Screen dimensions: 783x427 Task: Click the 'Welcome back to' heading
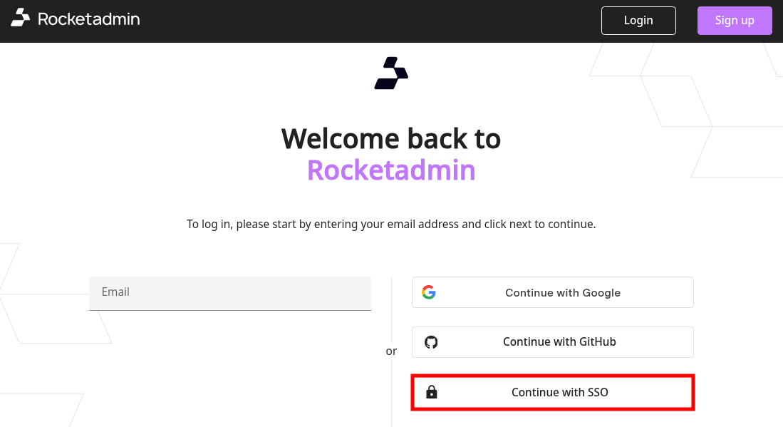point(391,138)
